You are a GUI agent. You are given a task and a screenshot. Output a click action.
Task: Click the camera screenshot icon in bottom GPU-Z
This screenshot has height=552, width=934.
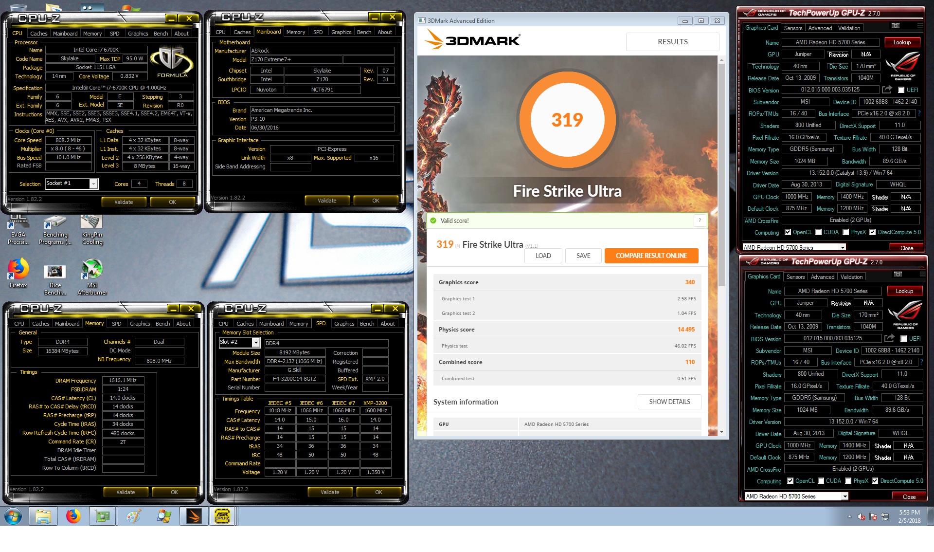(x=898, y=274)
